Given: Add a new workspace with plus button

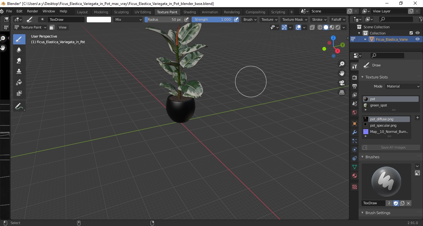Looking at the screenshot, I should (291, 12).
